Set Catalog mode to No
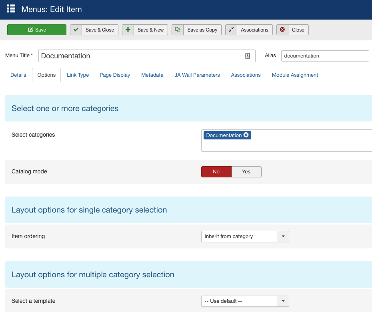 point(216,172)
